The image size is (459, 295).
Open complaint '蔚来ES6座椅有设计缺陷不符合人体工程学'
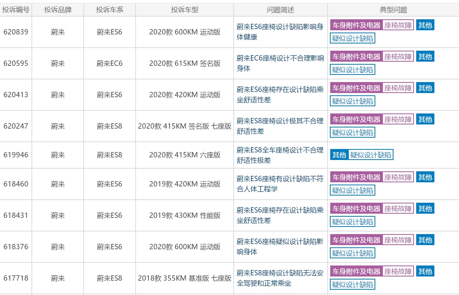click(280, 184)
